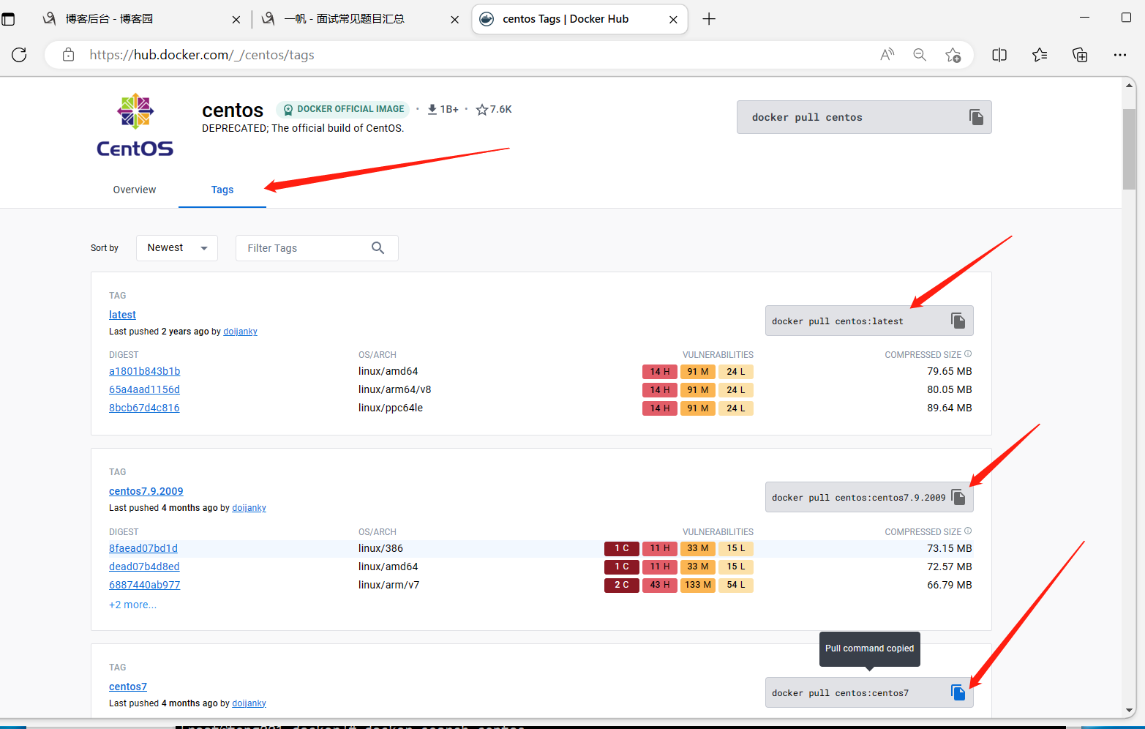Add this page to favorites star icon

coord(953,55)
